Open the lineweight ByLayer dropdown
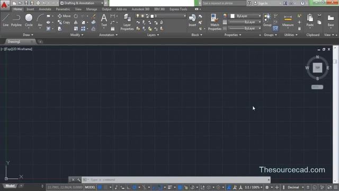This screenshot has width=339, height=191. pos(245,22)
